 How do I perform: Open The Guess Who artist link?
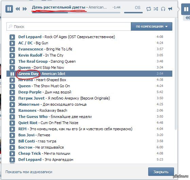(33, 117)
